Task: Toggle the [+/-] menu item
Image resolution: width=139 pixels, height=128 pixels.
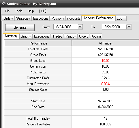Action: tap(43, 11)
